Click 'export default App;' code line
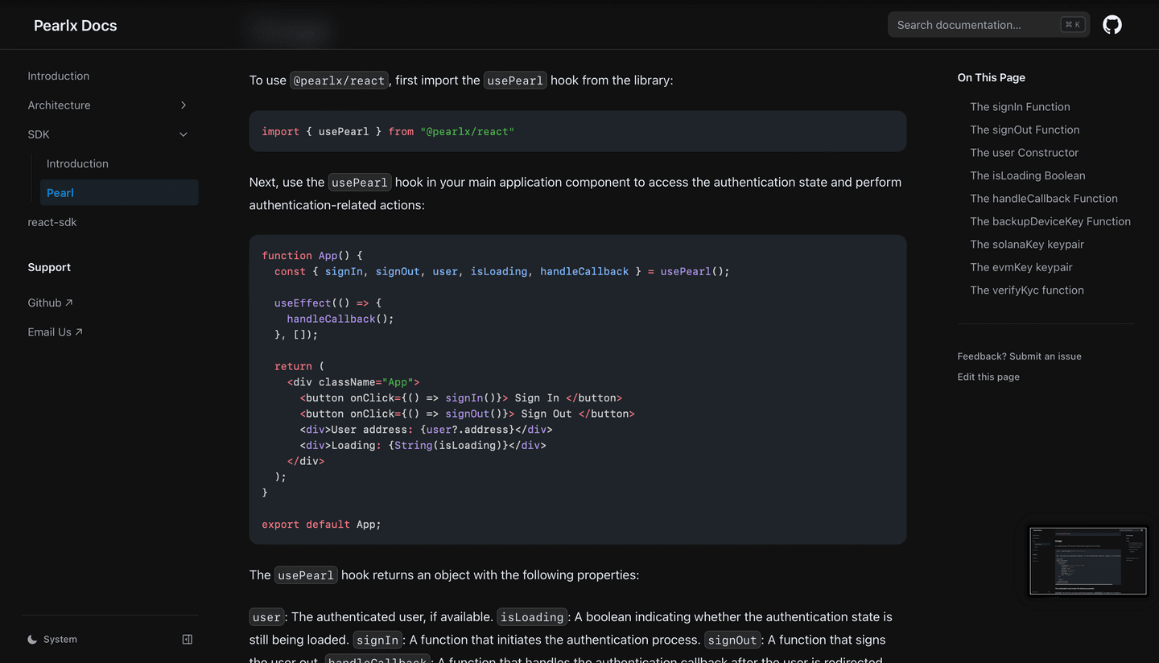Viewport: 1159px width, 663px height. point(321,525)
